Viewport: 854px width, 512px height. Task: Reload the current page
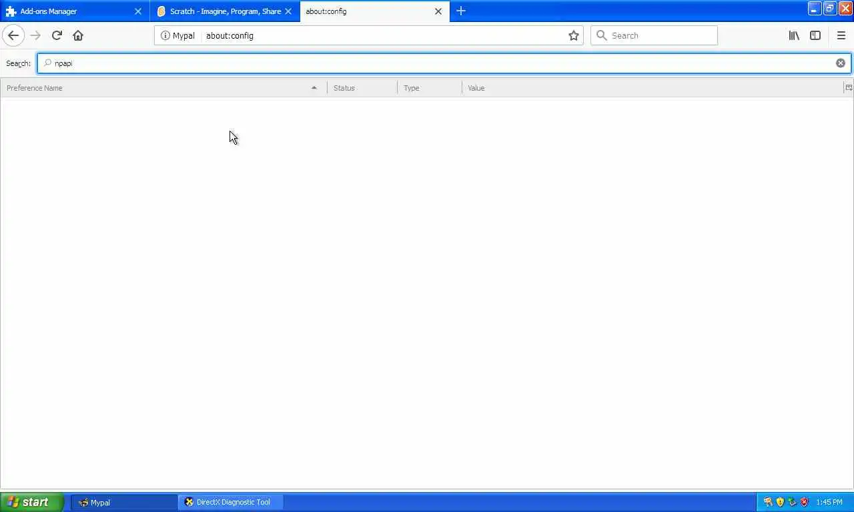[57, 35]
